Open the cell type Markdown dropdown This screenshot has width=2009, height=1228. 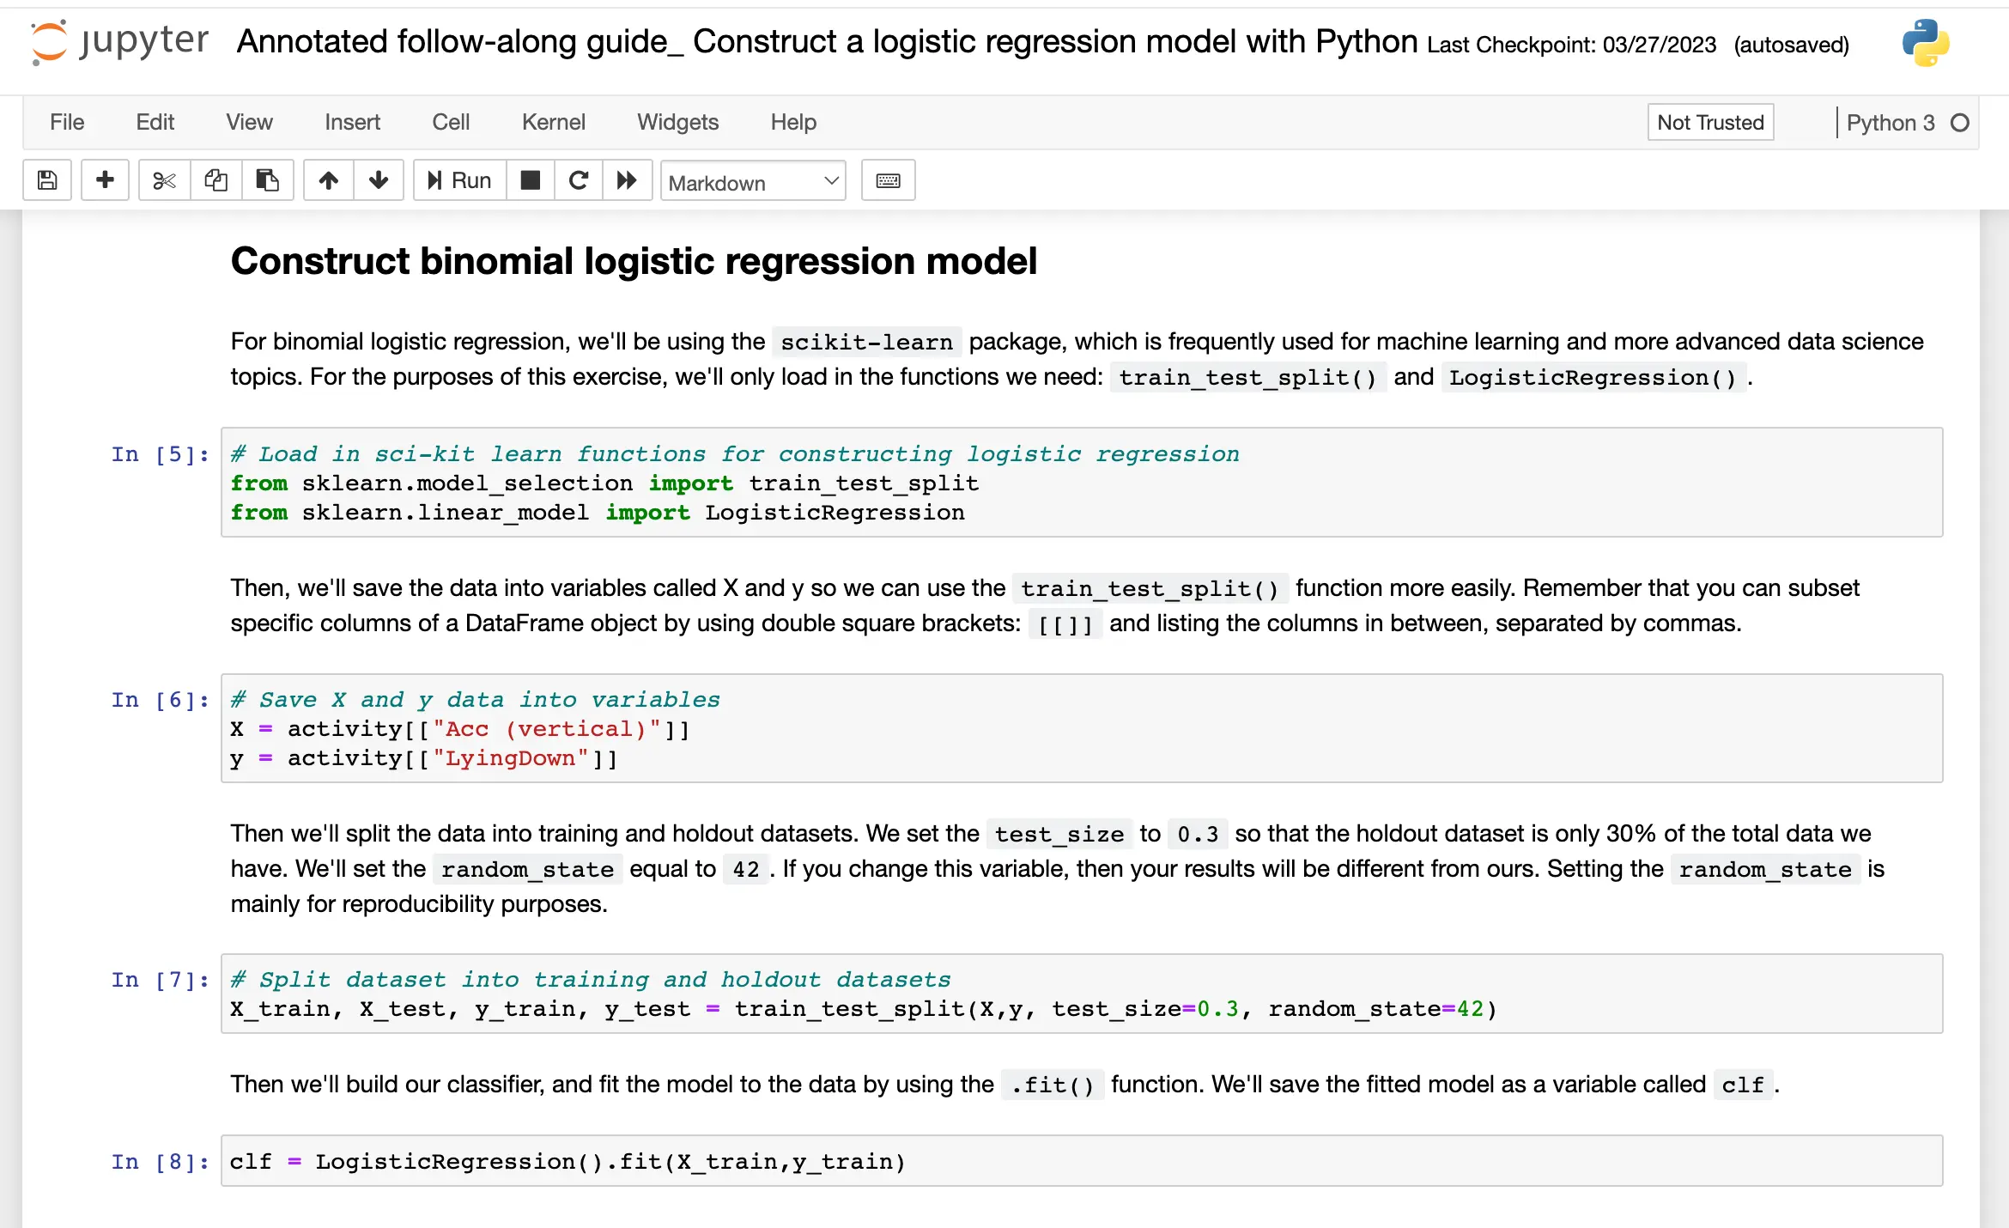point(752,182)
